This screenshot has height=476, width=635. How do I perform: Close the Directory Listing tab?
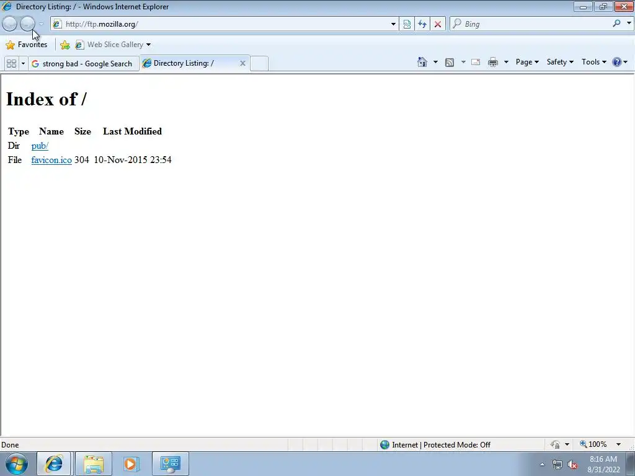tap(242, 63)
